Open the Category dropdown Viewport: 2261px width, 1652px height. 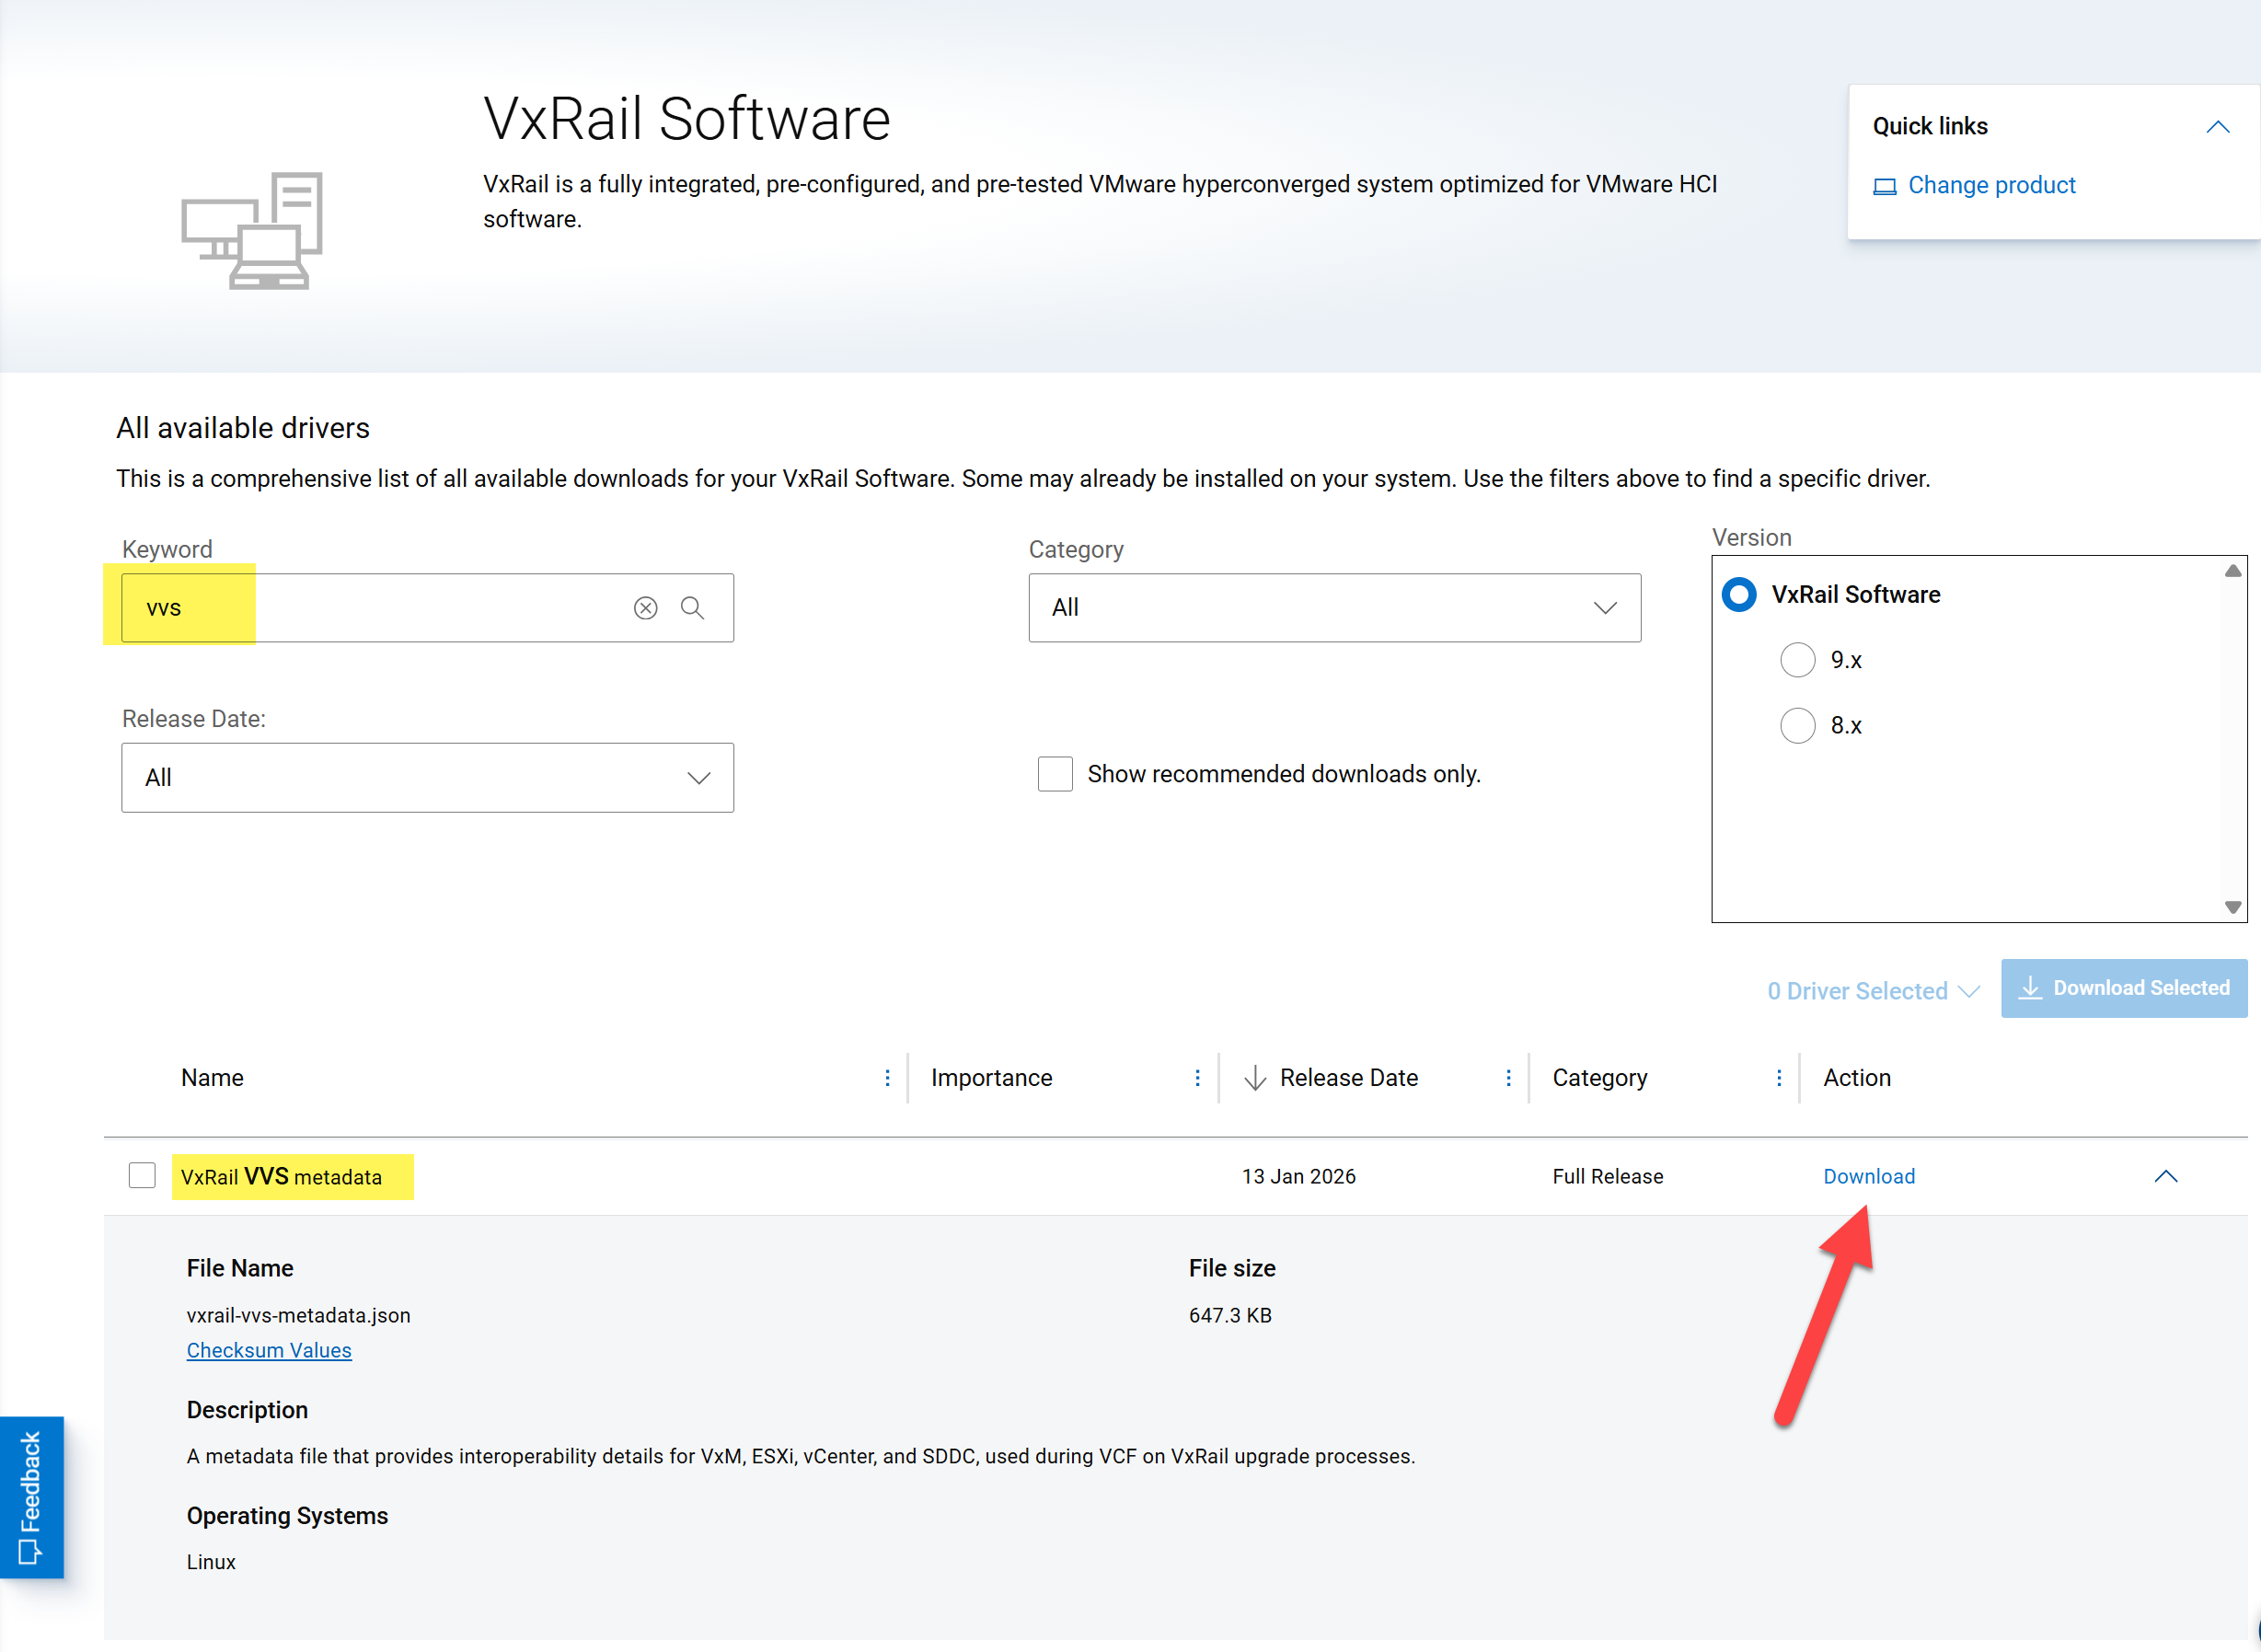pyautogui.click(x=1334, y=608)
